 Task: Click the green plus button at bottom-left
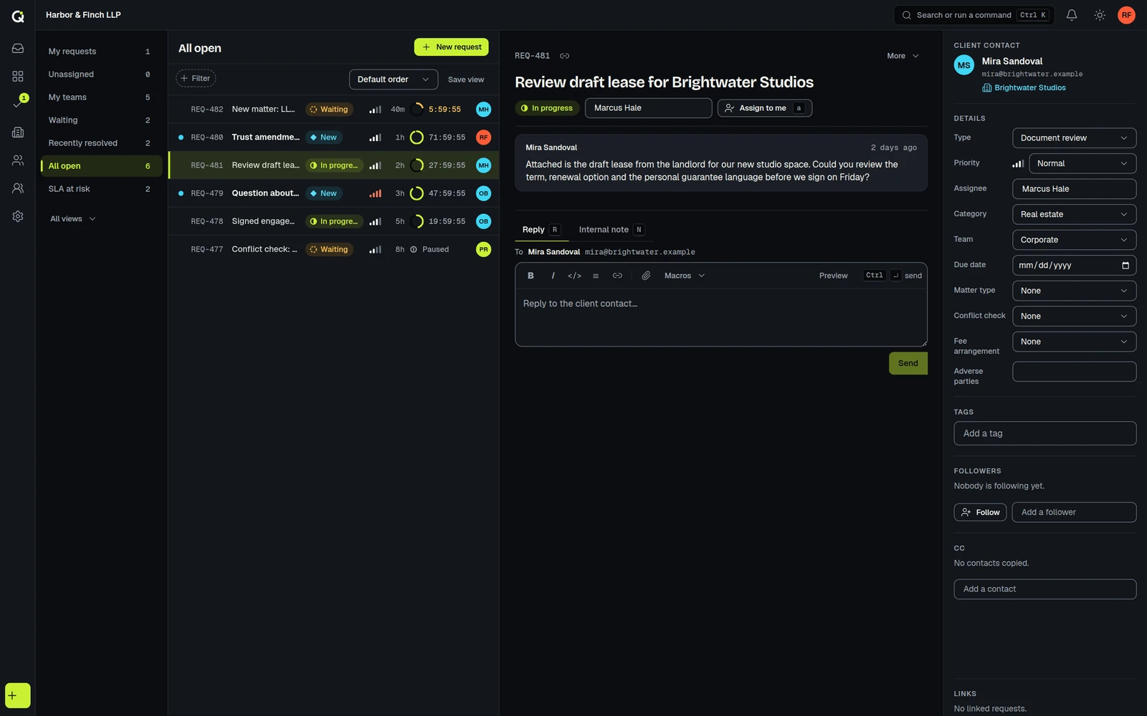pyautogui.click(x=18, y=695)
